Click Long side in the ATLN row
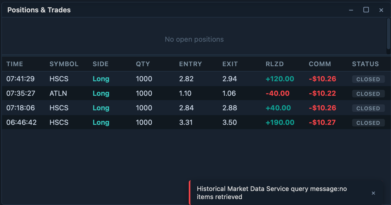 [x=101, y=93]
